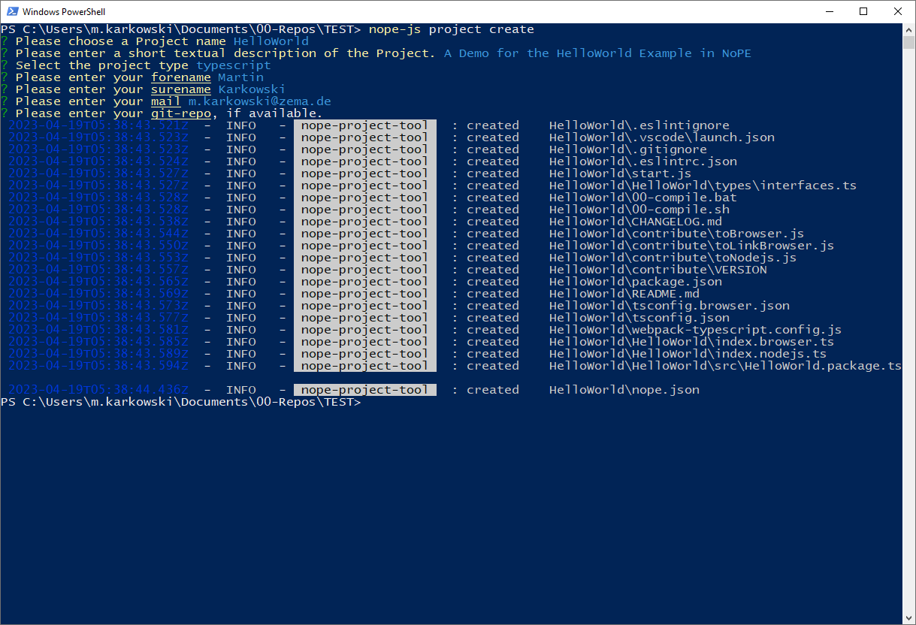Click path 'HelloWorld\CHANGELOG.md'
The width and height of the screenshot is (916, 625).
pyautogui.click(x=636, y=222)
